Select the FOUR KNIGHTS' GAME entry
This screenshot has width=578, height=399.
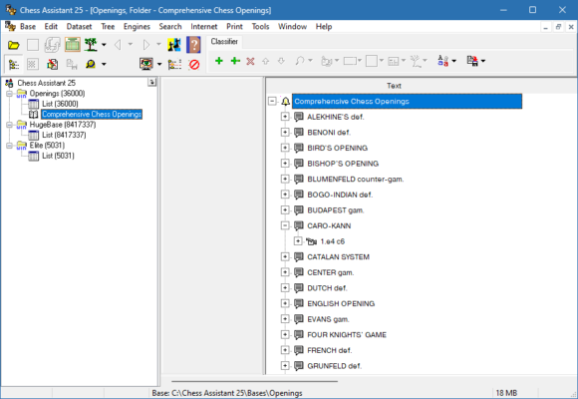pos(347,335)
